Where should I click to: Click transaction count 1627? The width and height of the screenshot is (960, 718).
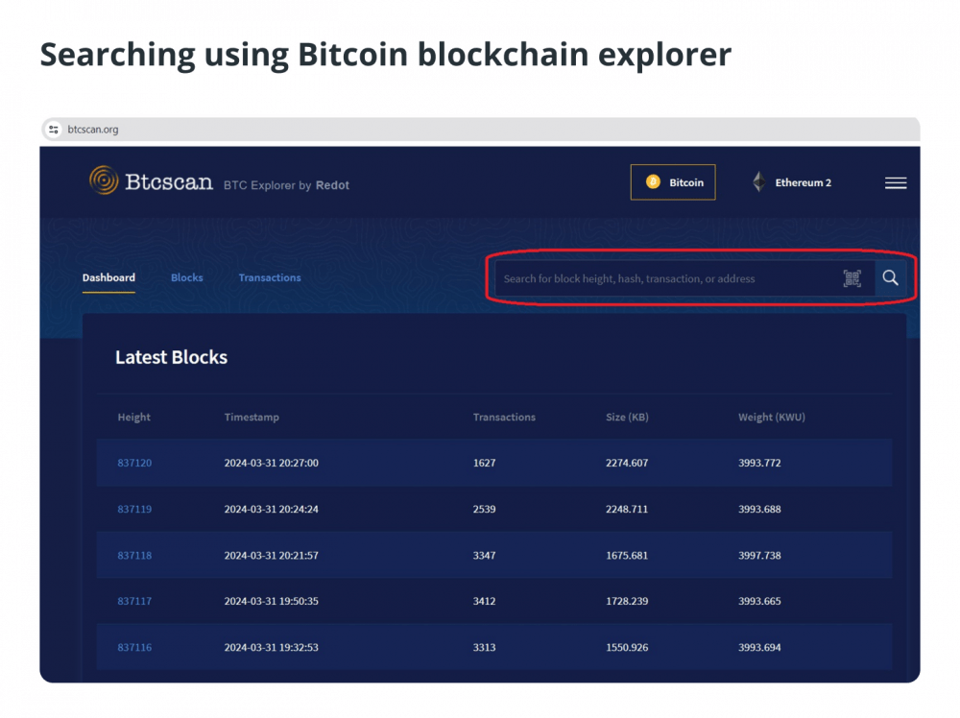click(484, 463)
